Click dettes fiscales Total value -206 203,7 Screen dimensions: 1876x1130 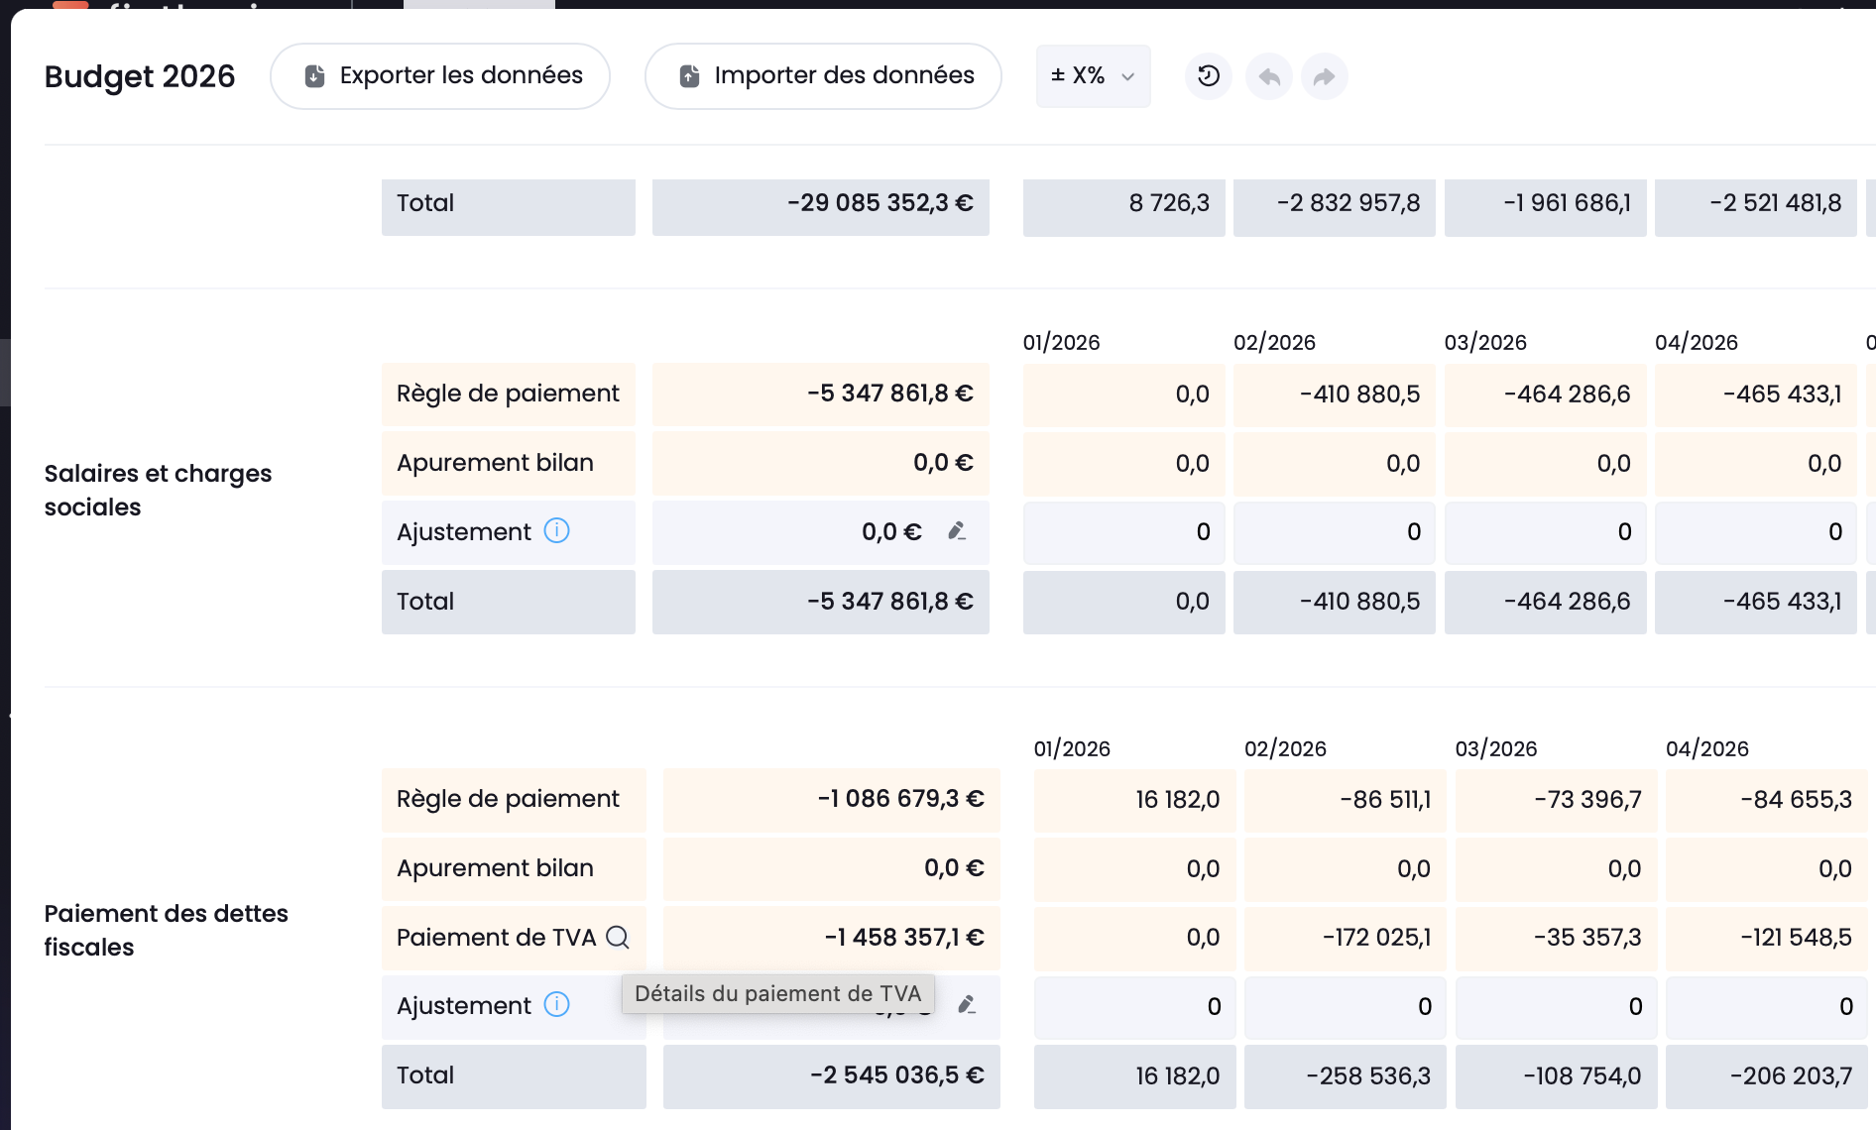[x=1767, y=1076]
